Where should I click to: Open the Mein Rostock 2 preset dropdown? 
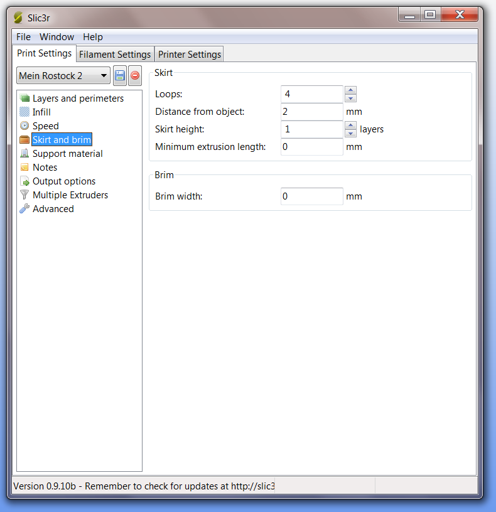pos(63,76)
